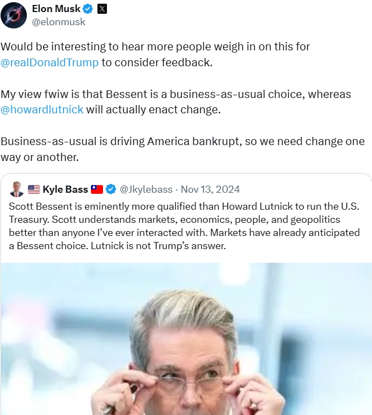Open the @elonmusk handle
Screen dimensions: 372x415
point(59,22)
